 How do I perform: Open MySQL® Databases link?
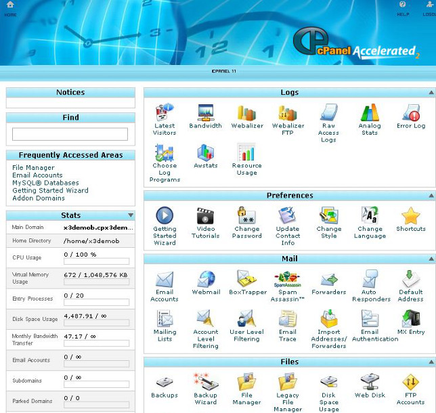tap(45, 183)
